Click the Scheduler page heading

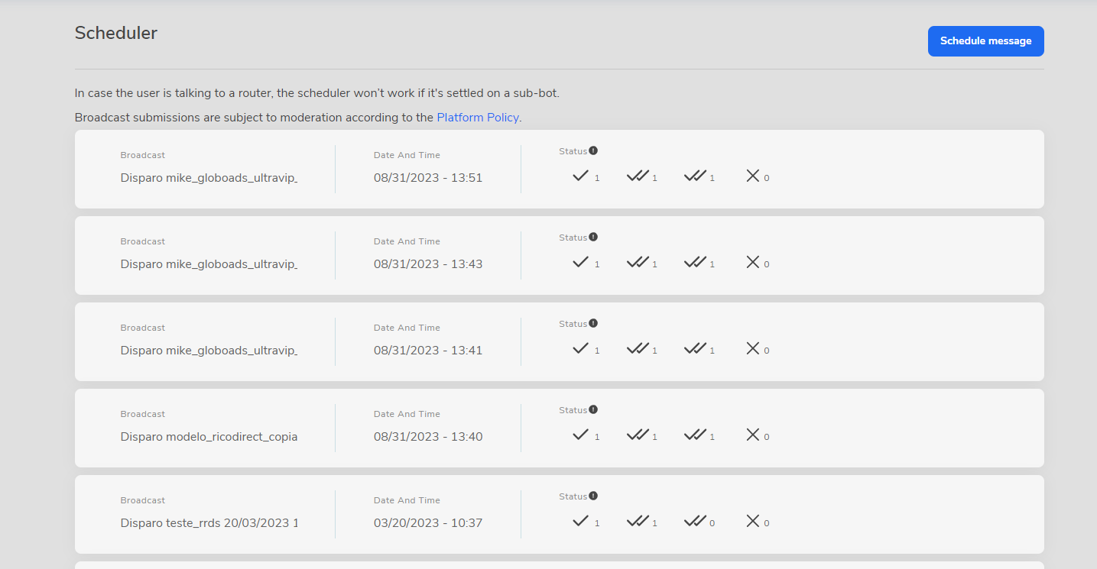tap(116, 33)
